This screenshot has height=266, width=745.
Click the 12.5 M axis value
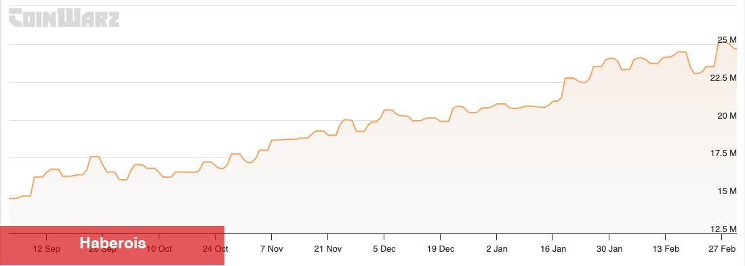click(x=723, y=229)
